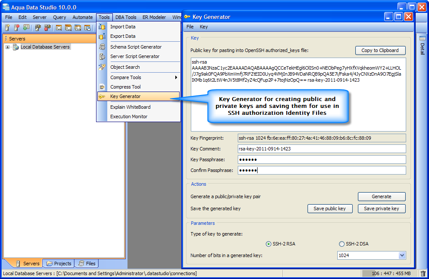Viewport: 429px width, 279px height.
Task: Switch to the Servers bottom tab
Action: pos(28,264)
